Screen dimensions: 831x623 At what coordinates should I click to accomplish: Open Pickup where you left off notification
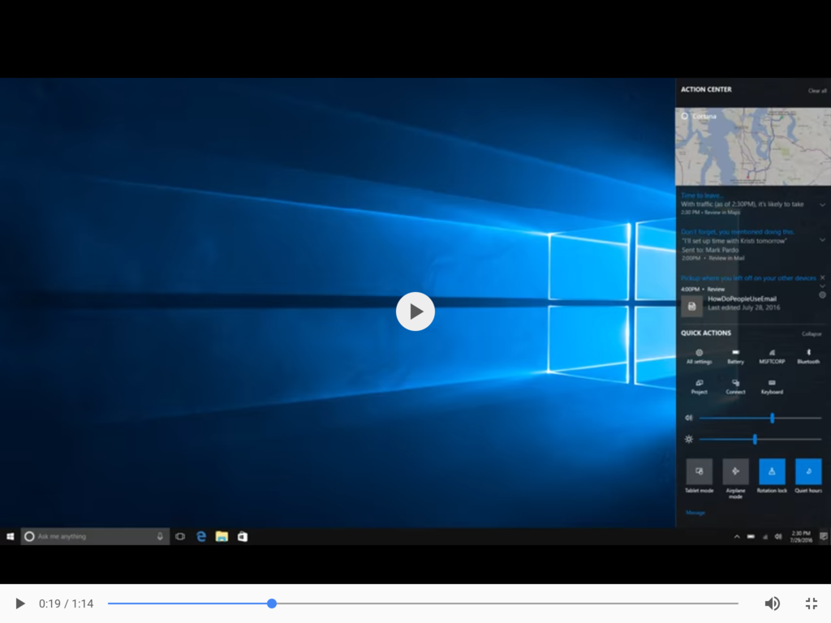tap(748, 278)
